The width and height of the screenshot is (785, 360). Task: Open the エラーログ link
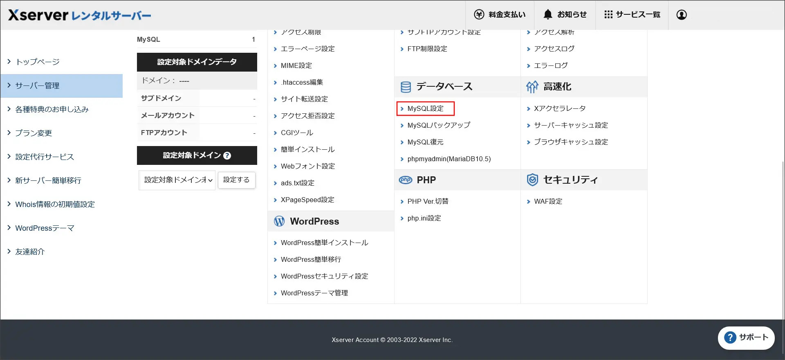point(551,65)
